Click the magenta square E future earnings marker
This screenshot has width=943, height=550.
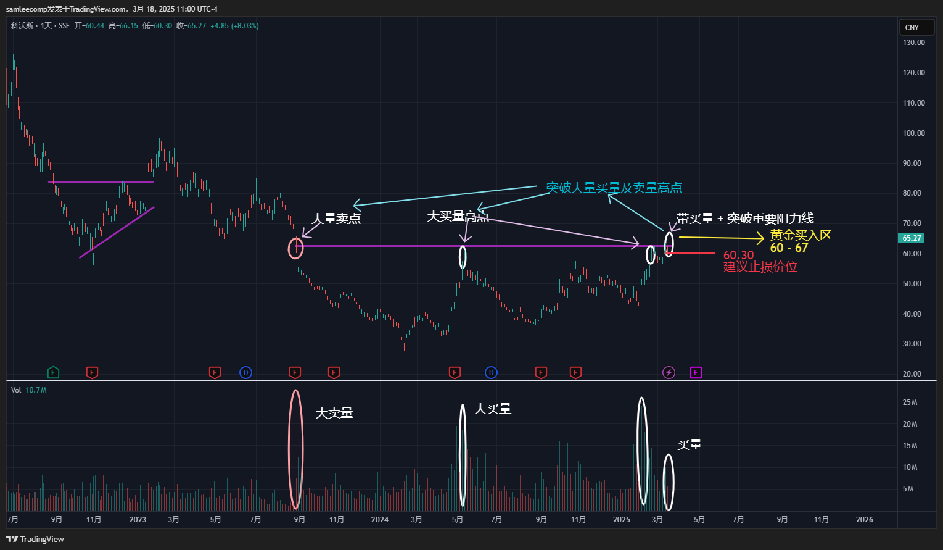tap(696, 372)
